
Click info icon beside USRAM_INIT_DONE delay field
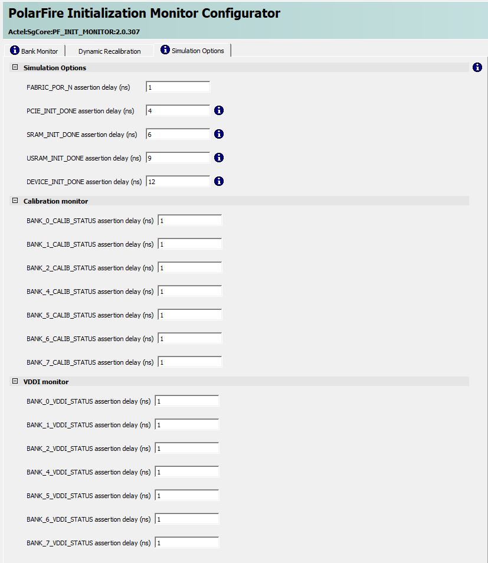[x=219, y=158]
